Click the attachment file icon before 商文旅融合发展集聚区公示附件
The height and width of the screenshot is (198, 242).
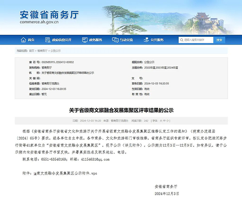pyautogui.click(x=35, y=173)
